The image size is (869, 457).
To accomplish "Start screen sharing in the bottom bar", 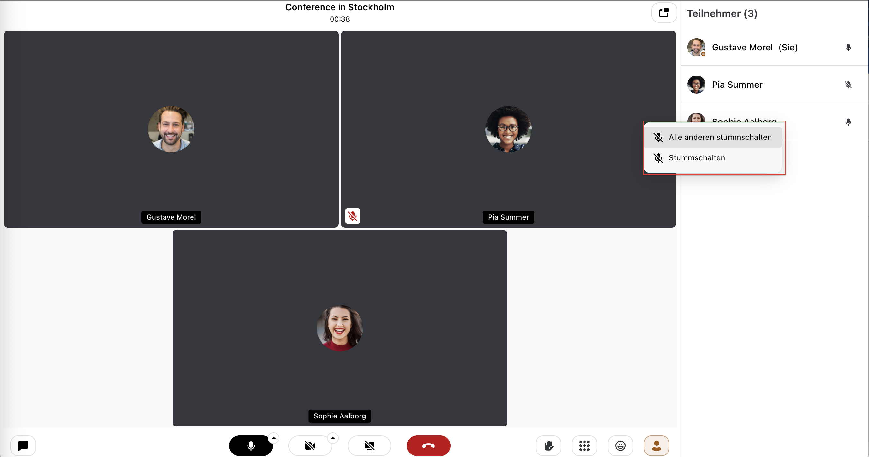I will (369, 445).
